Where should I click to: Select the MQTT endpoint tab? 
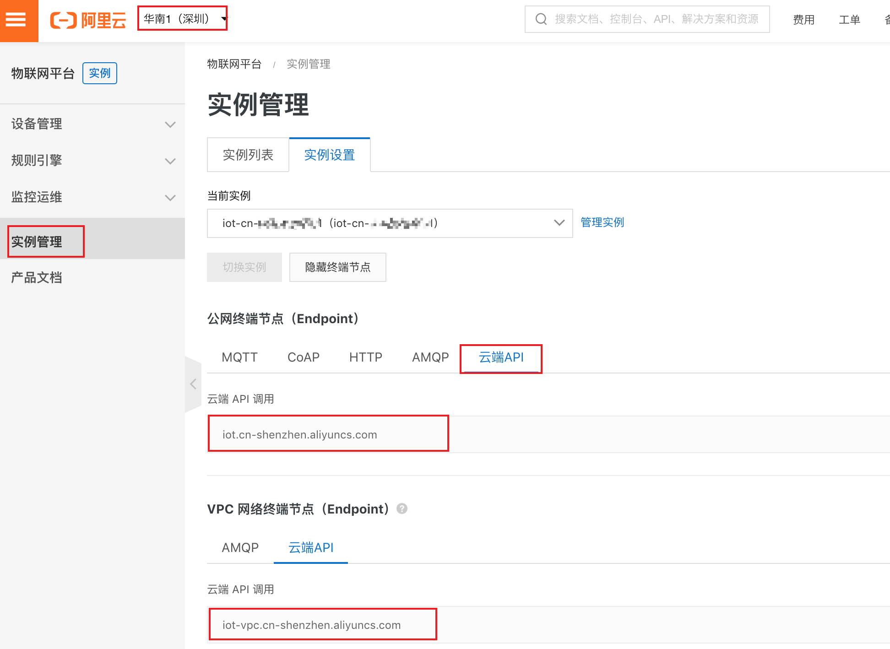click(x=239, y=357)
